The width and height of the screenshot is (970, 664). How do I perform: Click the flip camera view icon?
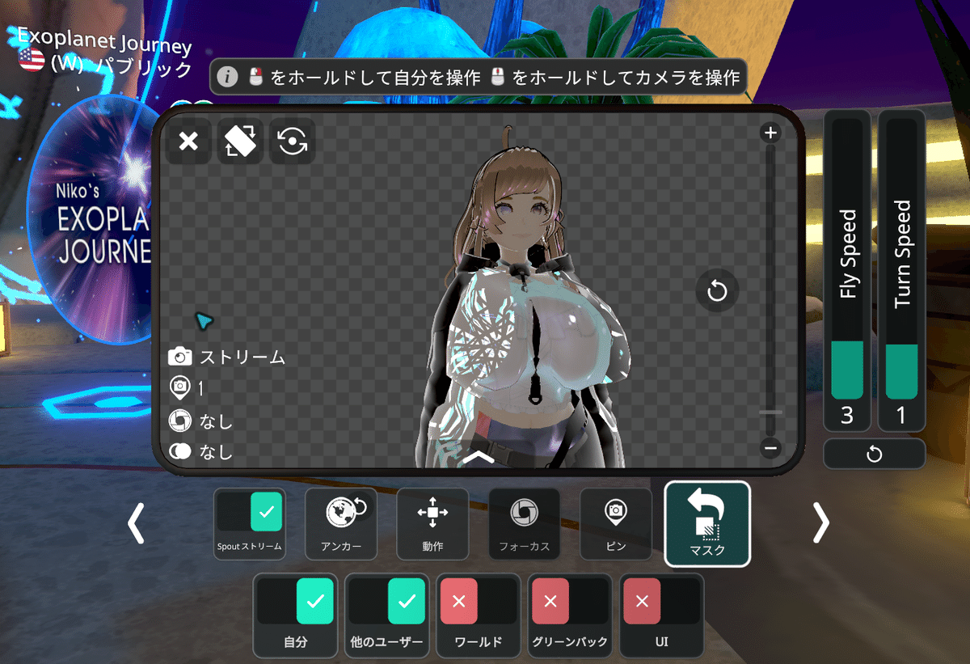(239, 142)
